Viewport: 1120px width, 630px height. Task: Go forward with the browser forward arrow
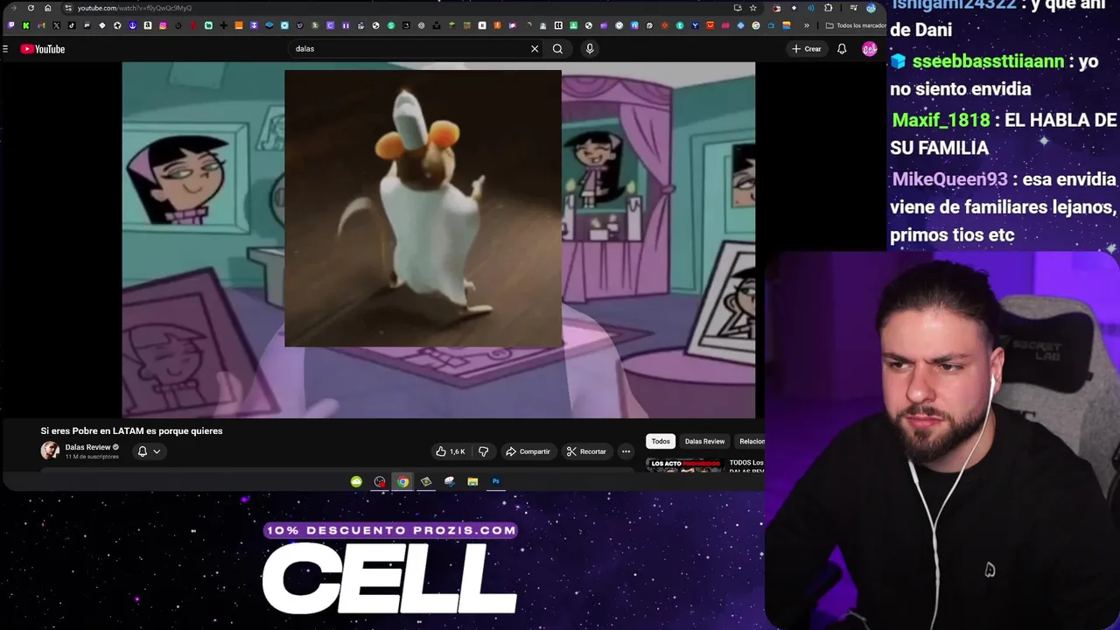pyautogui.click(x=13, y=8)
